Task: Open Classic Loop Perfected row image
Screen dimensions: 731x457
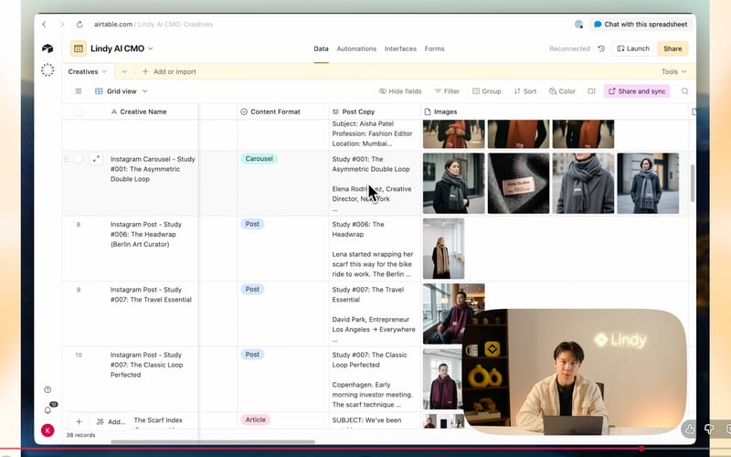Action: 442,379
